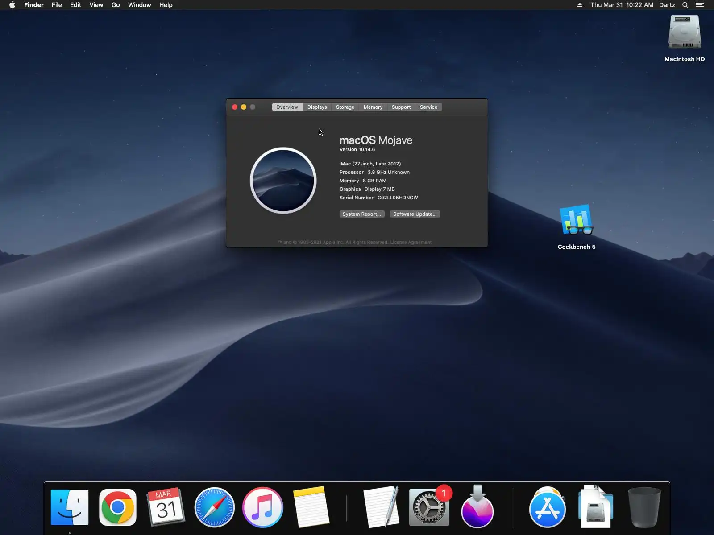Viewport: 714px width, 535px height.
Task: Open the disk image stack in the Dock
Action: pos(596,507)
